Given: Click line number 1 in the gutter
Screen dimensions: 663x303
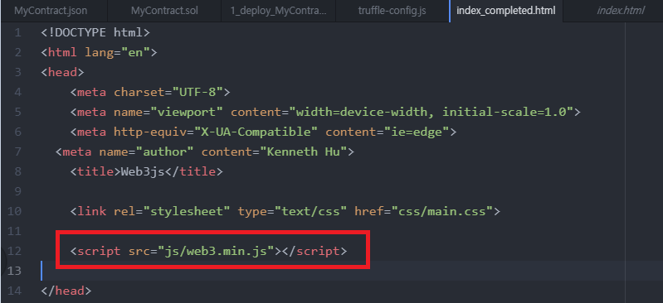Looking at the screenshot, I should point(17,32).
